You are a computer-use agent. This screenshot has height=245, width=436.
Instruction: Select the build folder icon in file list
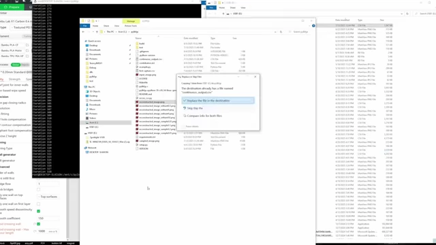click(137, 44)
